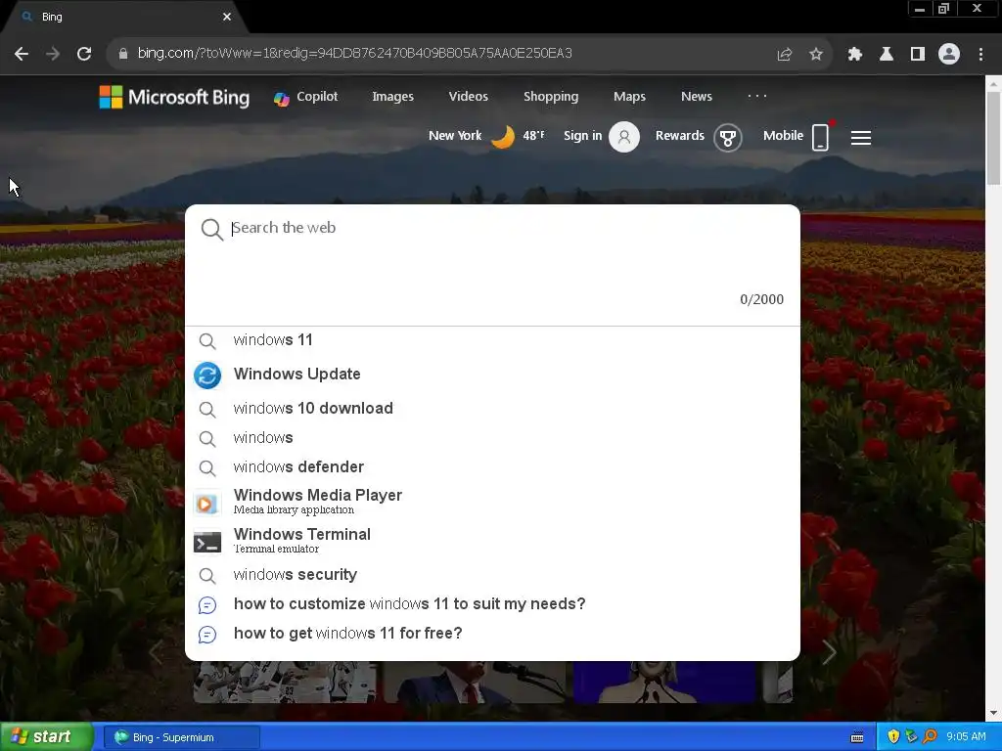Open the Extensions puzzle icon
Viewport: 1002px width, 751px height.
click(x=855, y=55)
